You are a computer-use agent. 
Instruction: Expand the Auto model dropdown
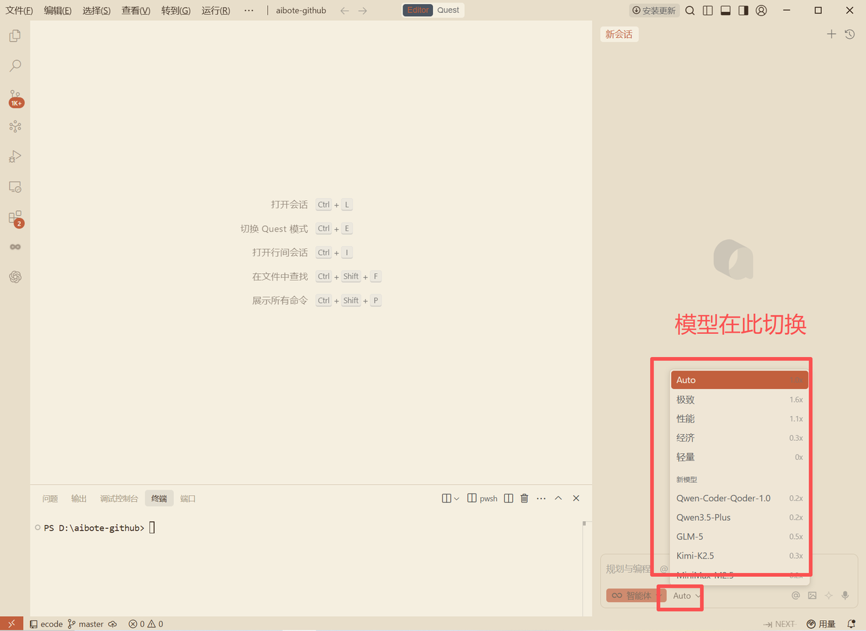[687, 596]
